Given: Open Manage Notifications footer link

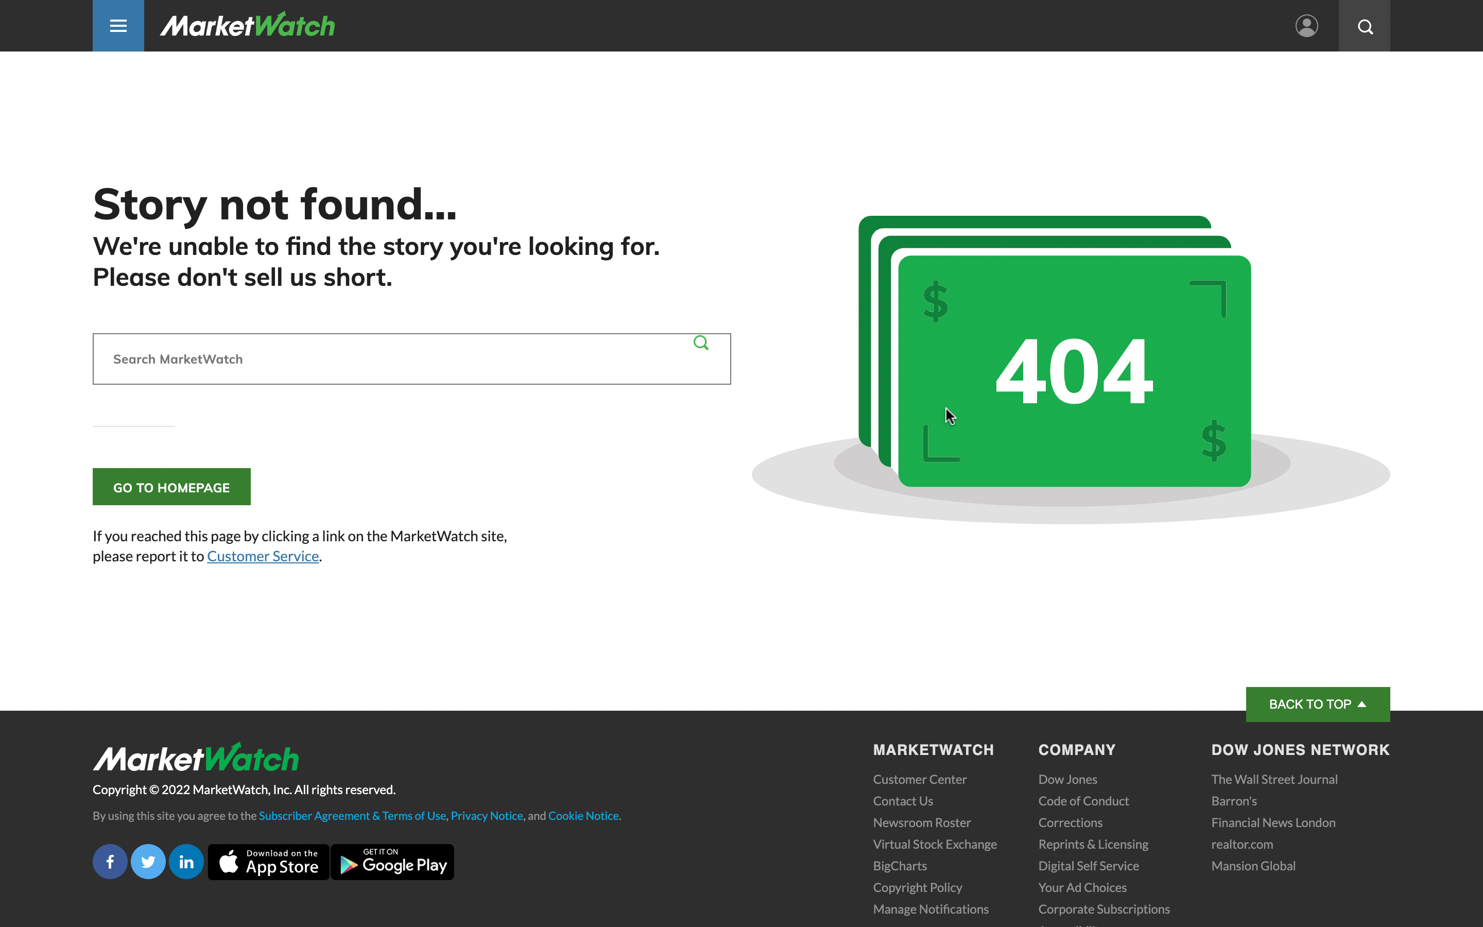Looking at the screenshot, I should pyautogui.click(x=931, y=908).
